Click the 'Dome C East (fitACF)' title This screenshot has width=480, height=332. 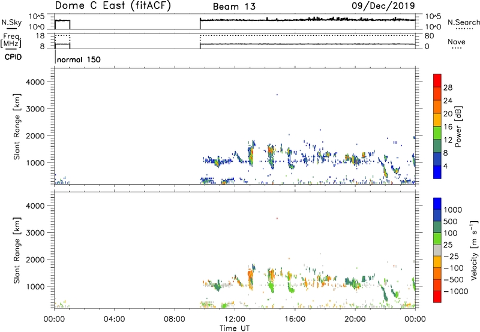point(113,6)
